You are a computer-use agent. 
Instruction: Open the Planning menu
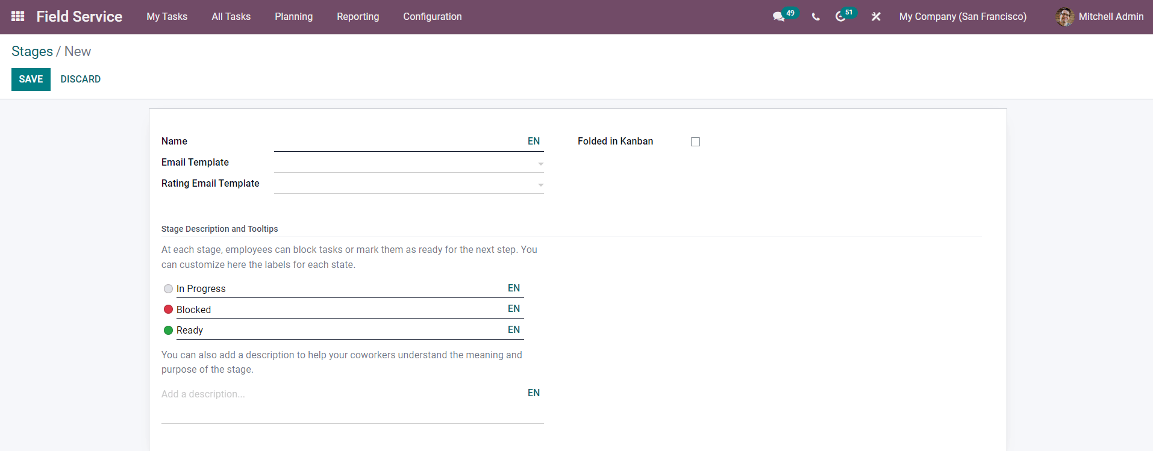(x=293, y=17)
